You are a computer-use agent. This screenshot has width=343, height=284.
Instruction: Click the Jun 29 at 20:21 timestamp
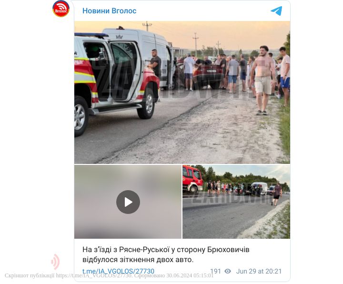click(259, 271)
